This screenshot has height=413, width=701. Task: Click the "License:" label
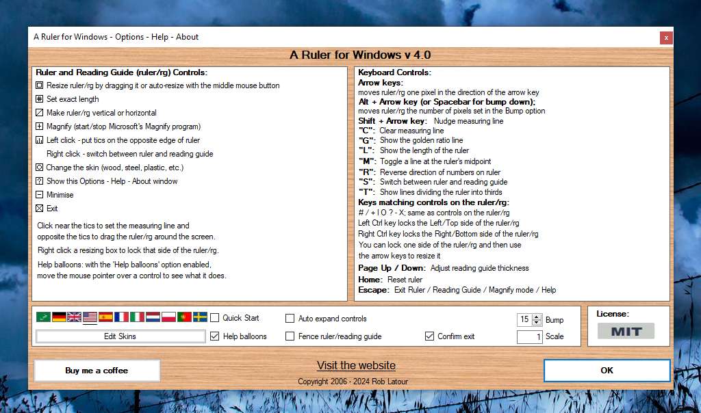(613, 314)
